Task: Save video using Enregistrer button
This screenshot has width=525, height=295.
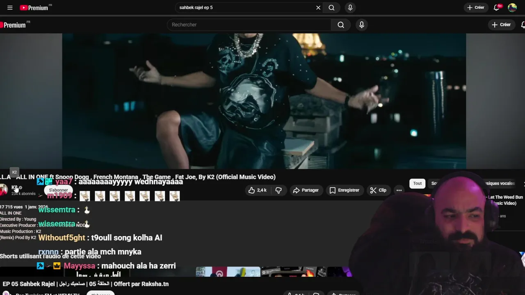Action: pyautogui.click(x=345, y=190)
